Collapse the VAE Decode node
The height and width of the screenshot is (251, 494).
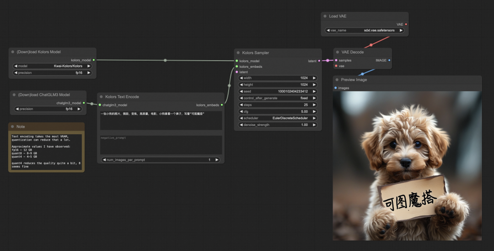(338, 52)
